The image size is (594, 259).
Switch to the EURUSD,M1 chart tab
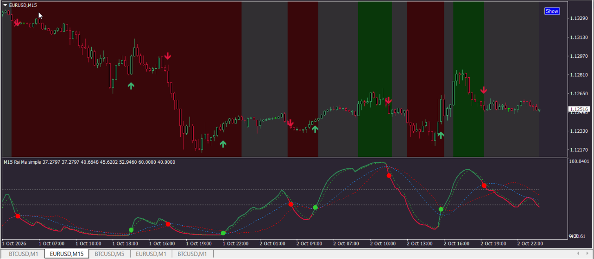coord(151,253)
